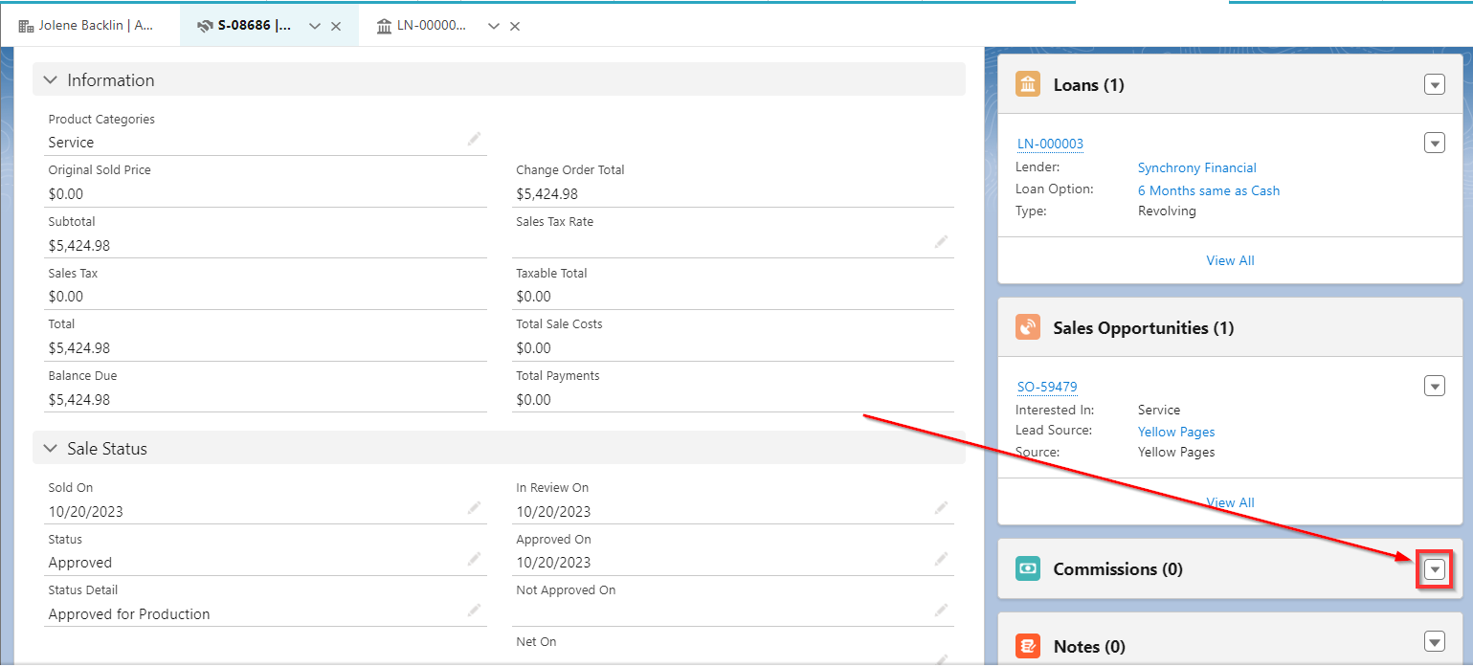Click View All under Loans
The width and height of the screenshot is (1473, 667).
[x=1230, y=260]
